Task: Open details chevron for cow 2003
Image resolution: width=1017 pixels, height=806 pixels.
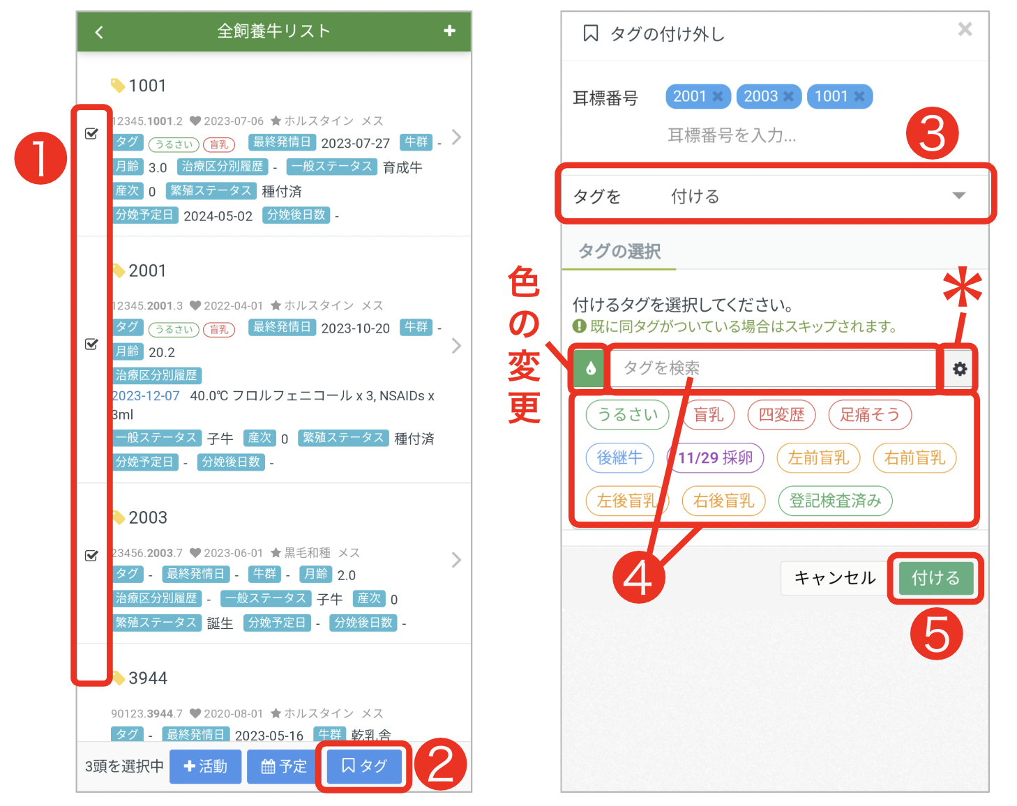Action: click(456, 559)
